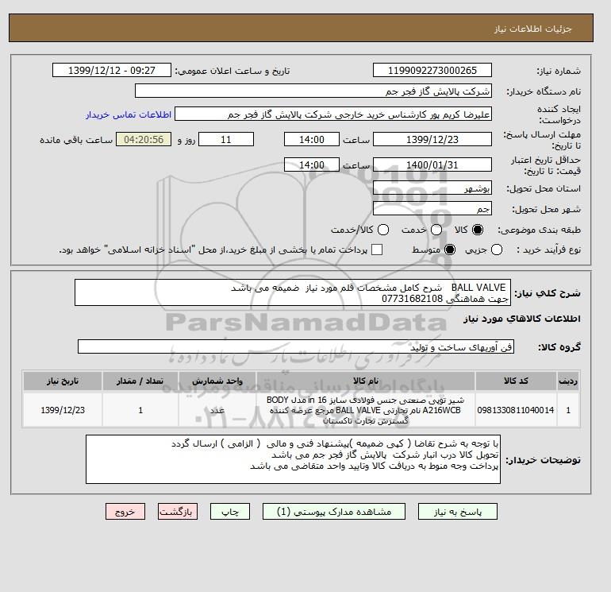This screenshot has height=592, width=611.
Task: Click the تاریخ نیاز column header
Action: pos(63,381)
